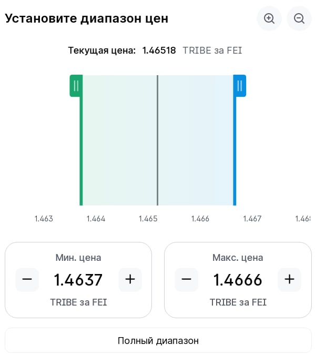Click the 1.467 axis tick label
The image size is (315, 355).
252,219
